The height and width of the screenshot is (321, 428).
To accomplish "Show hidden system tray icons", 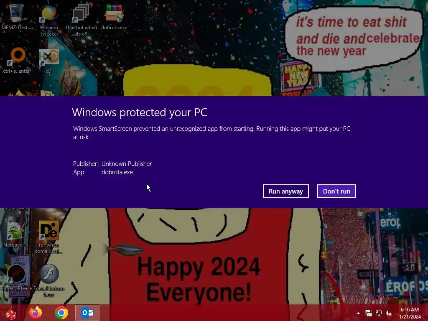I will pyautogui.click(x=358, y=313).
